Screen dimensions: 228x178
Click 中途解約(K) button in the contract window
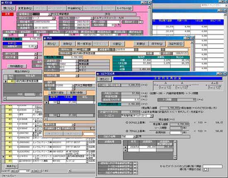(74, 8)
